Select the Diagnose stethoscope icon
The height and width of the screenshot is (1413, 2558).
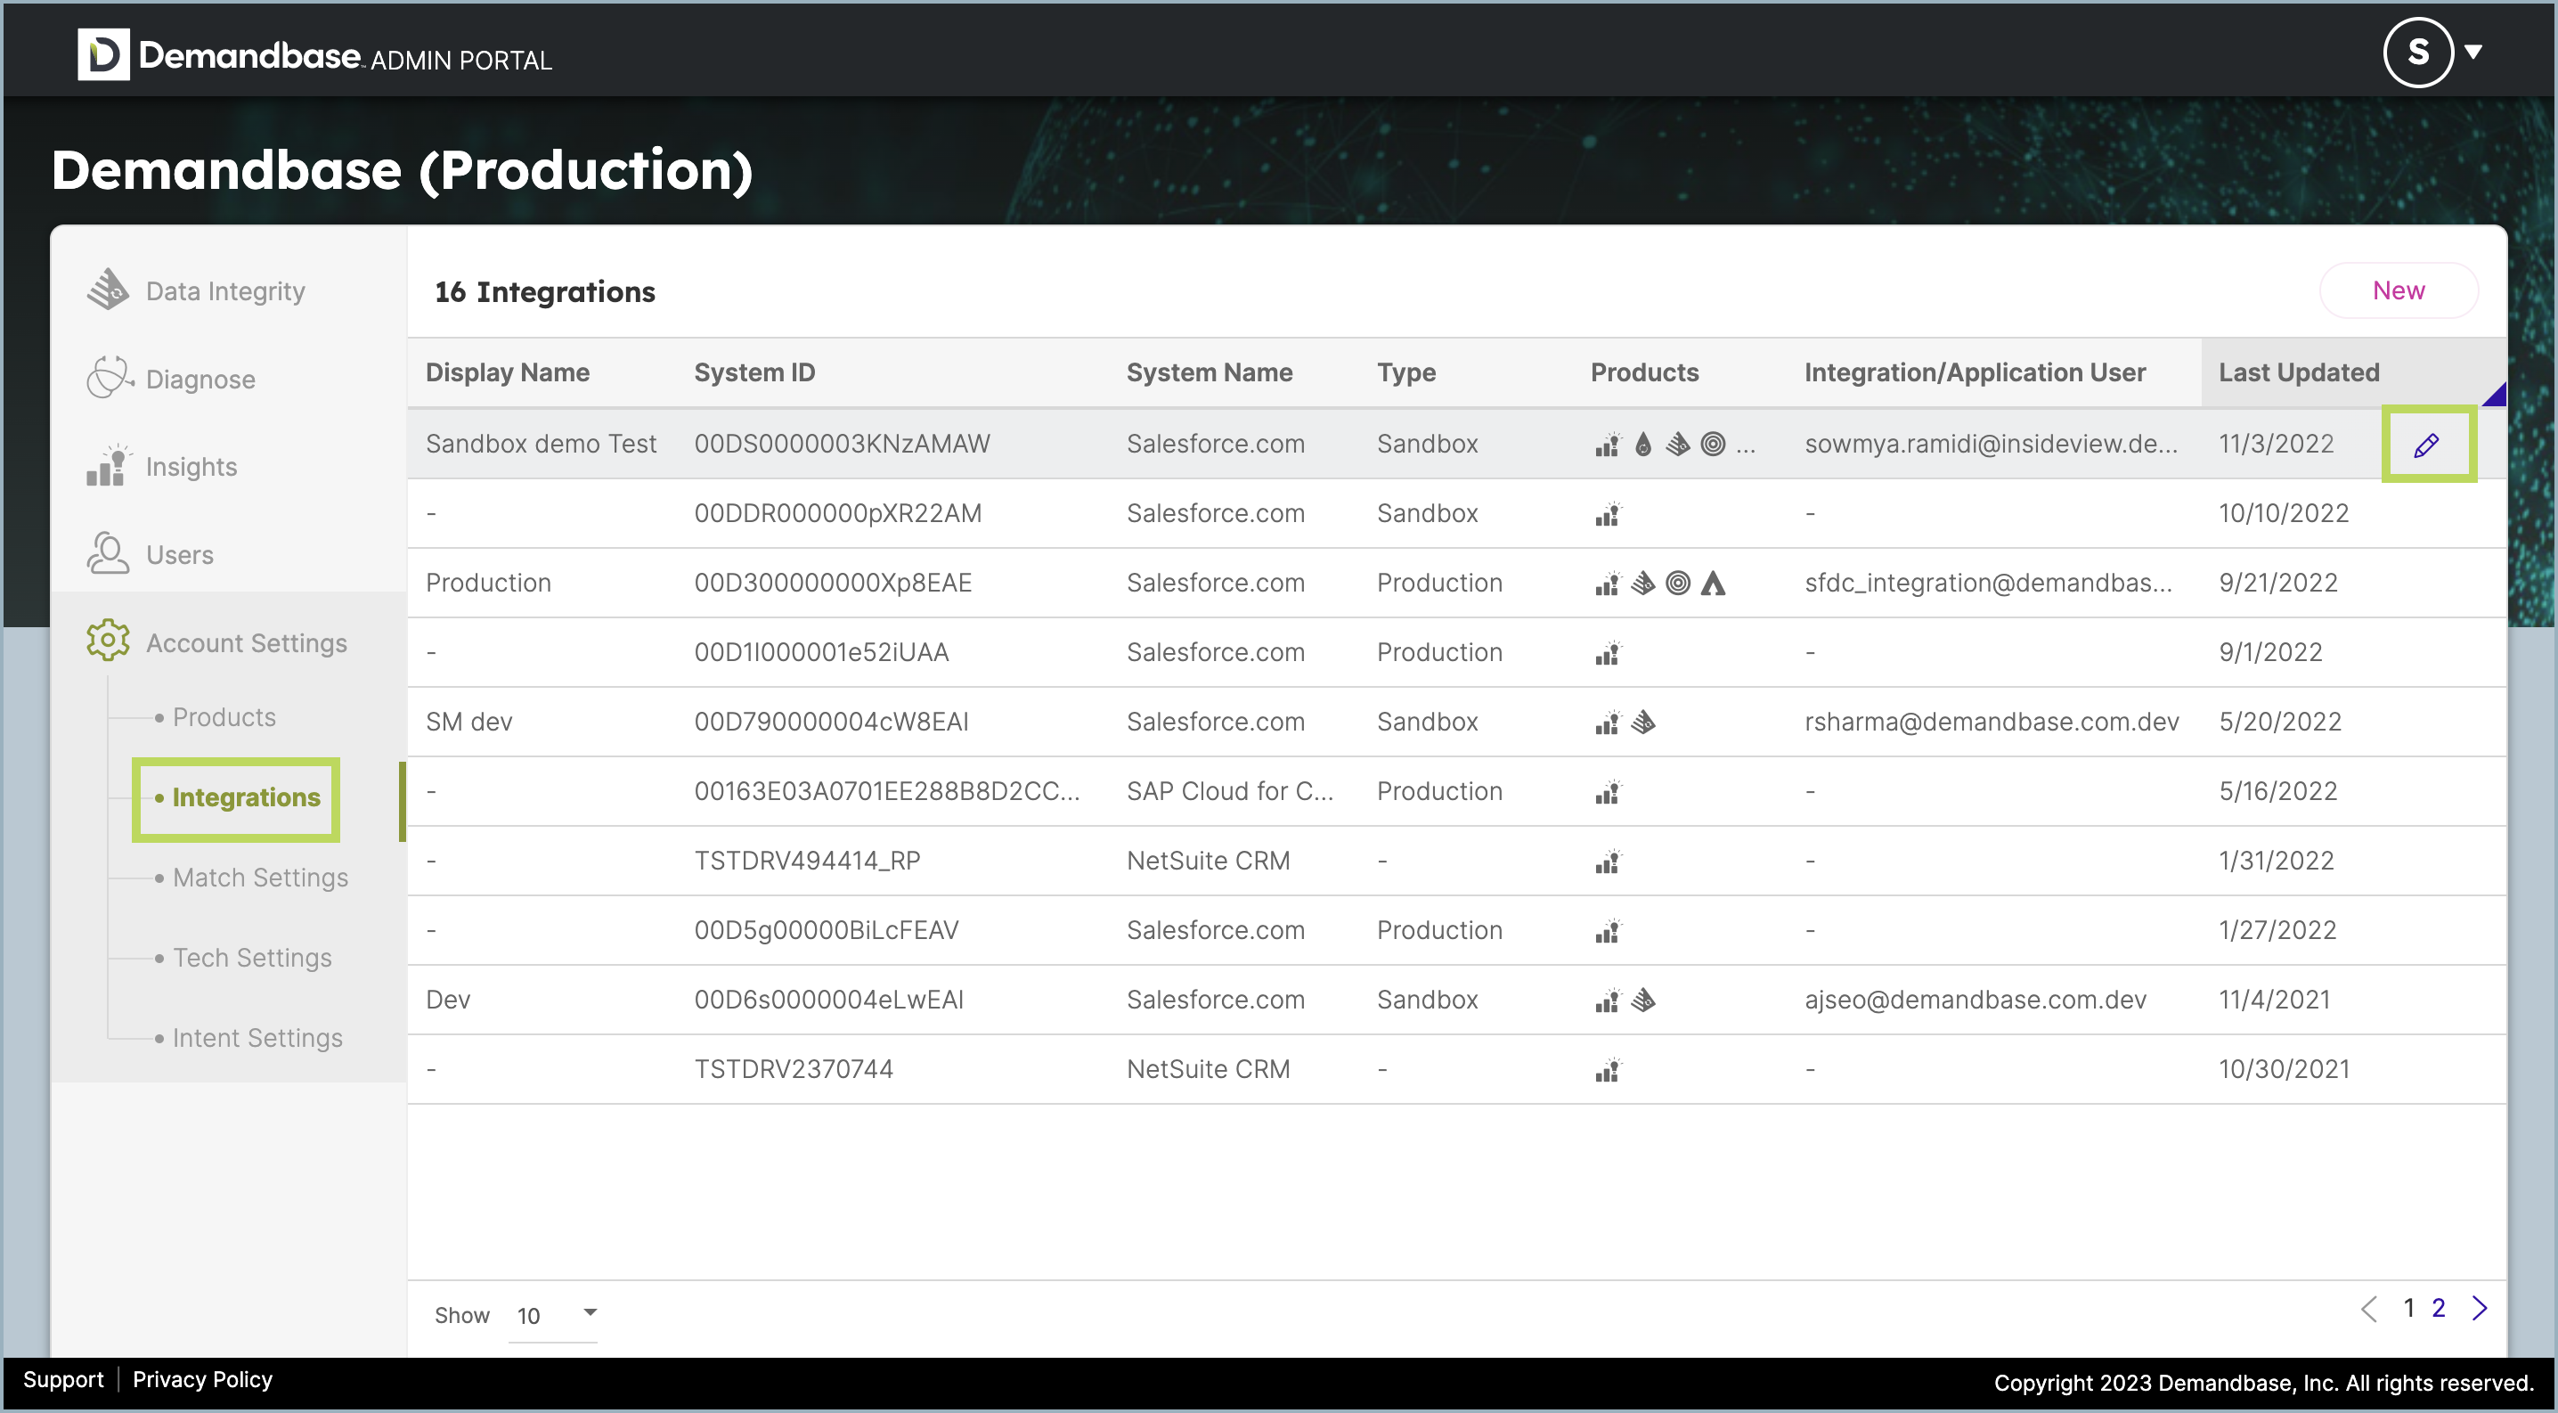click(109, 378)
